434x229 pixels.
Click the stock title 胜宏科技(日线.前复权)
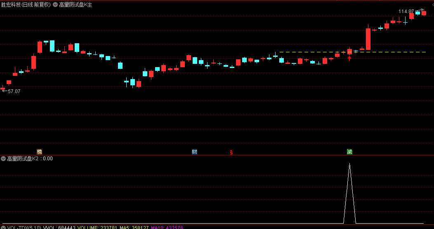26,5
